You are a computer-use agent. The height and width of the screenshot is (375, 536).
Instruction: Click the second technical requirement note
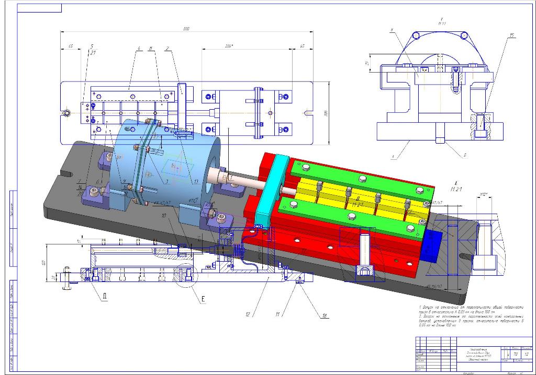click(x=471, y=321)
